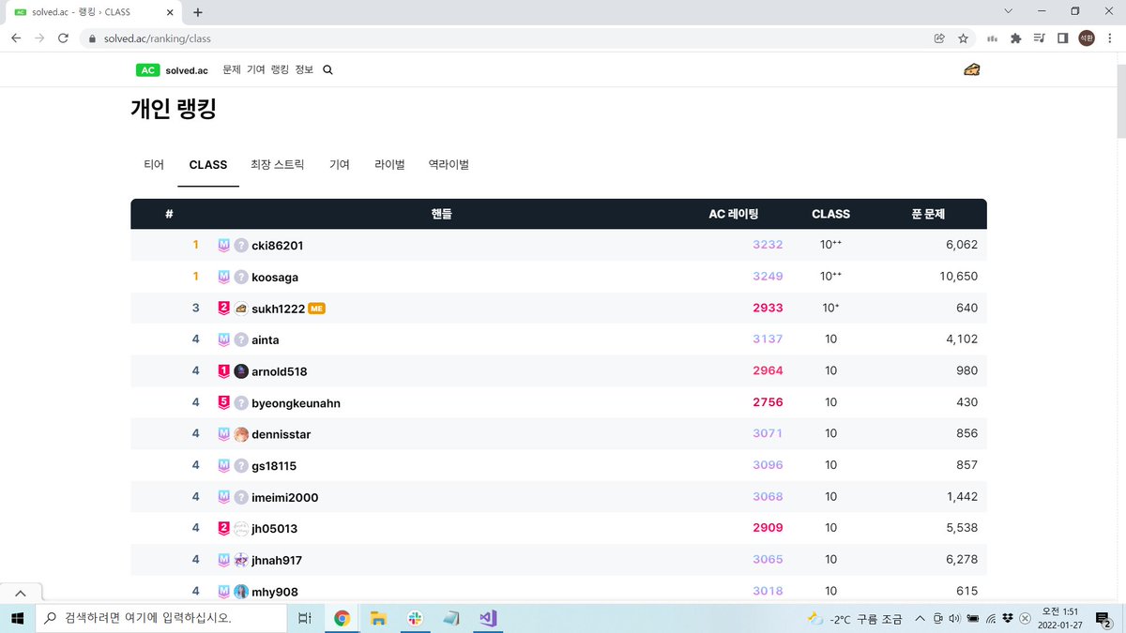The height and width of the screenshot is (633, 1126).
Task: Click koosaga's purple tier badge icon
Action: tap(225, 276)
